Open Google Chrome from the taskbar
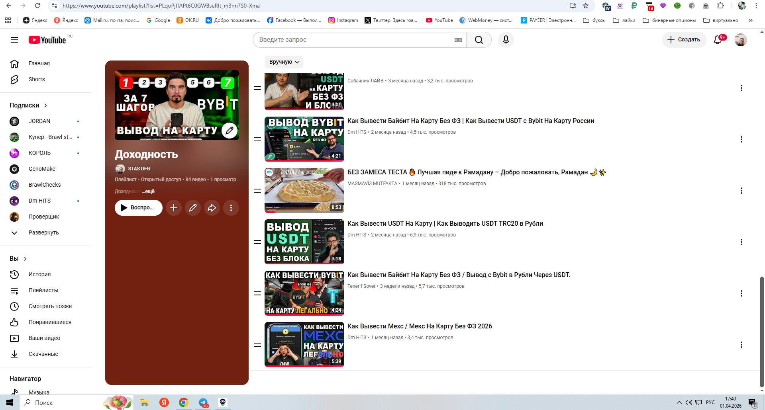The width and height of the screenshot is (765, 410). [183, 402]
